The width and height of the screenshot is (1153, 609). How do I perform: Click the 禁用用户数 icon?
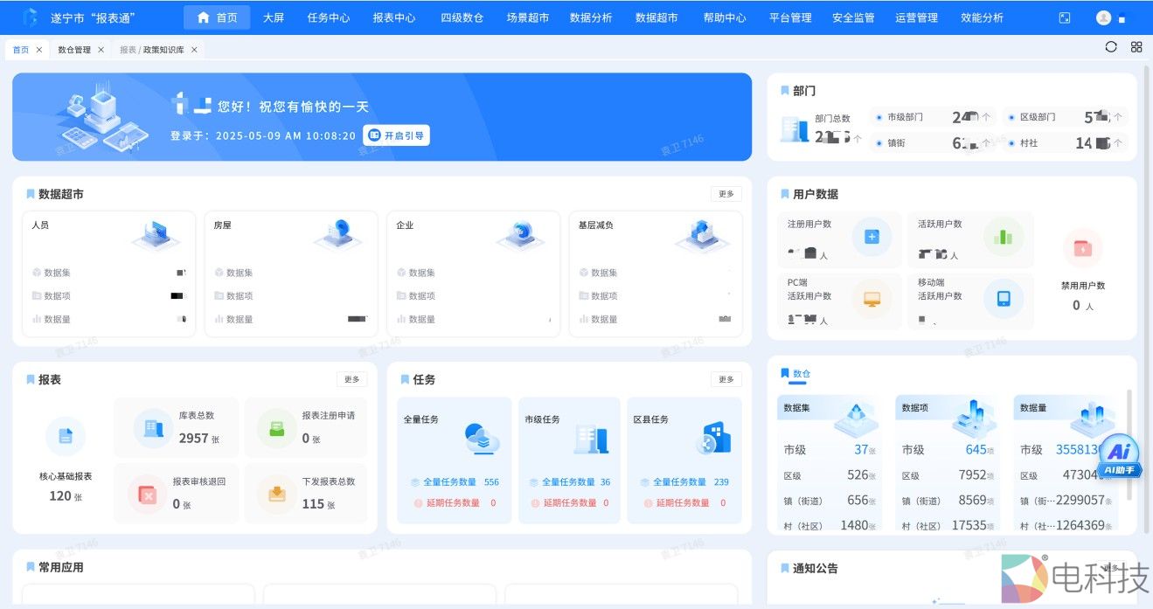coord(1082,247)
